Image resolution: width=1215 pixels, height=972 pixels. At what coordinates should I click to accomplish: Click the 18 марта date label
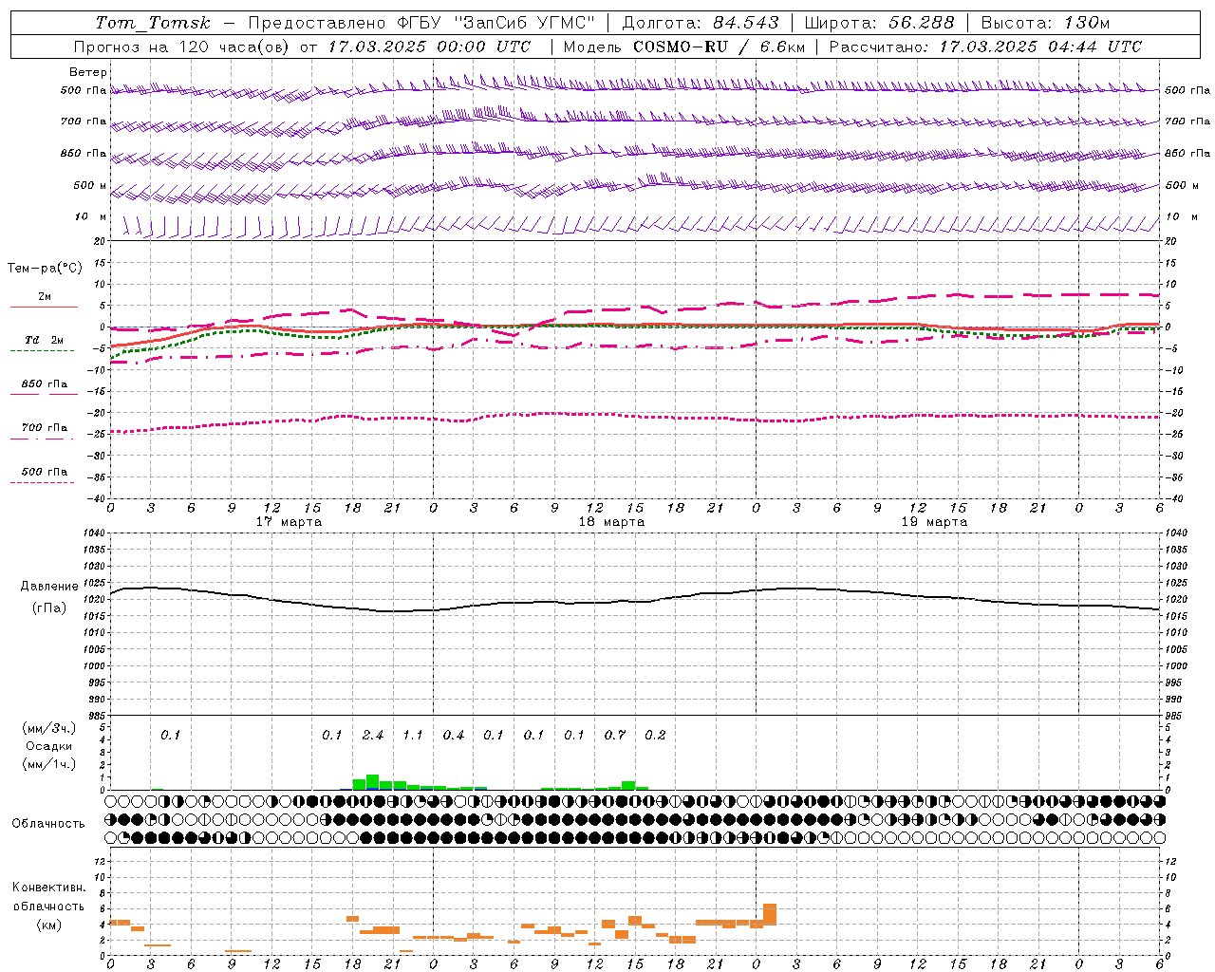pyautogui.click(x=611, y=522)
